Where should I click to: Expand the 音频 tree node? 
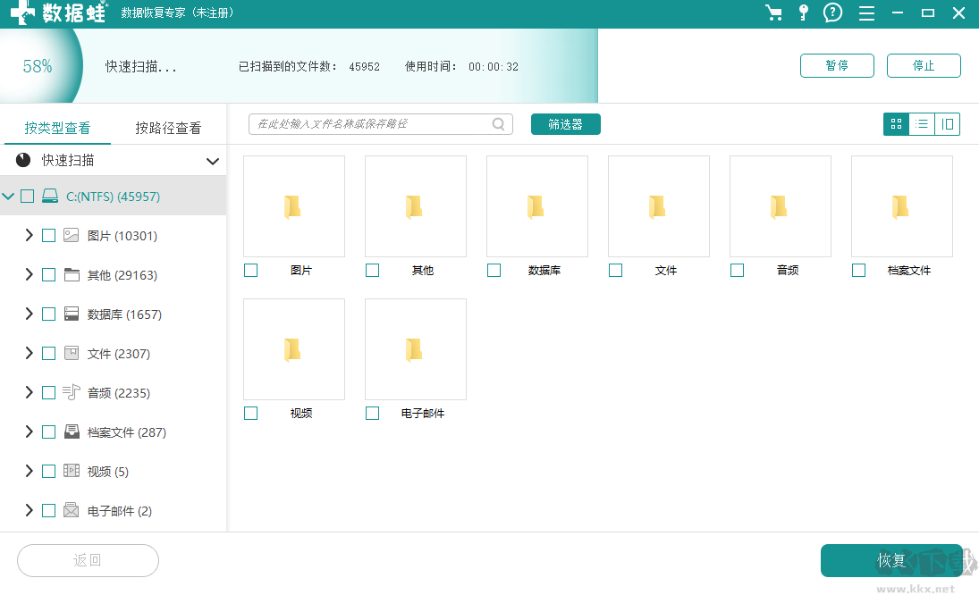pyautogui.click(x=30, y=392)
